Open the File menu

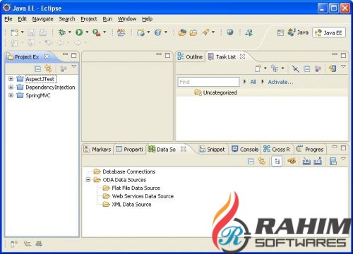[x=8, y=19]
